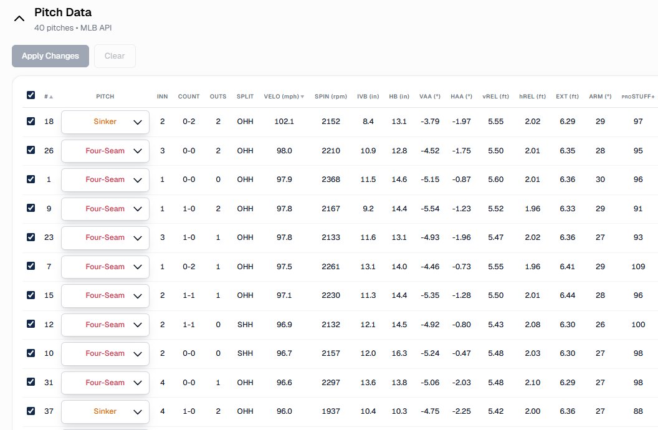Sort by vREL (ft) column header

click(x=495, y=97)
